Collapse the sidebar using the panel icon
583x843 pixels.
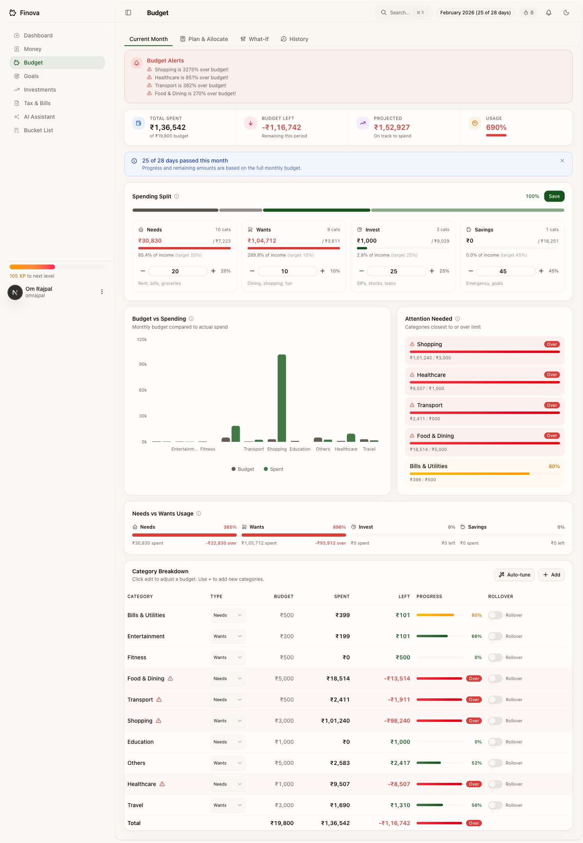(128, 13)
